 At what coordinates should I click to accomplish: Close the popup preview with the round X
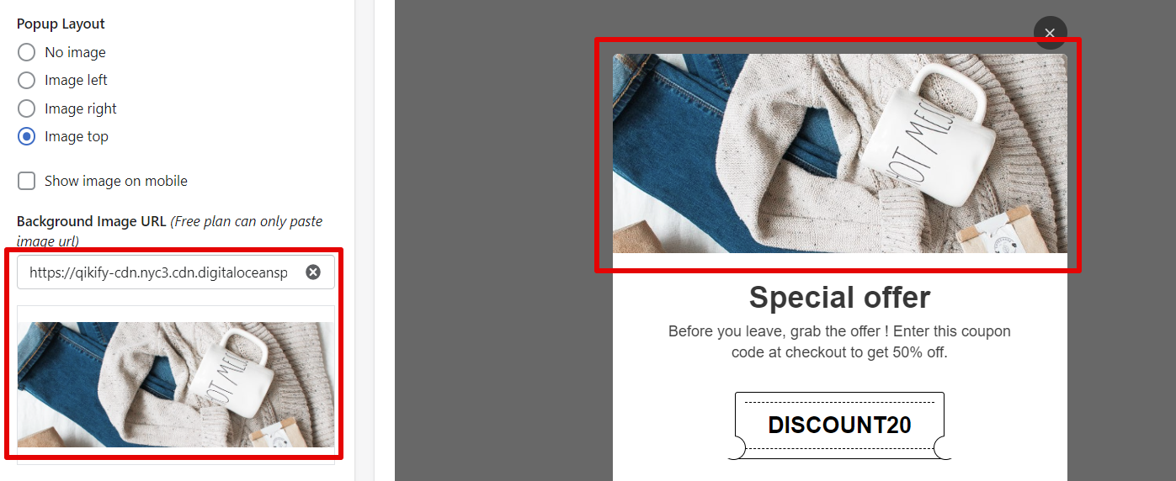(x=1050, y=33)
